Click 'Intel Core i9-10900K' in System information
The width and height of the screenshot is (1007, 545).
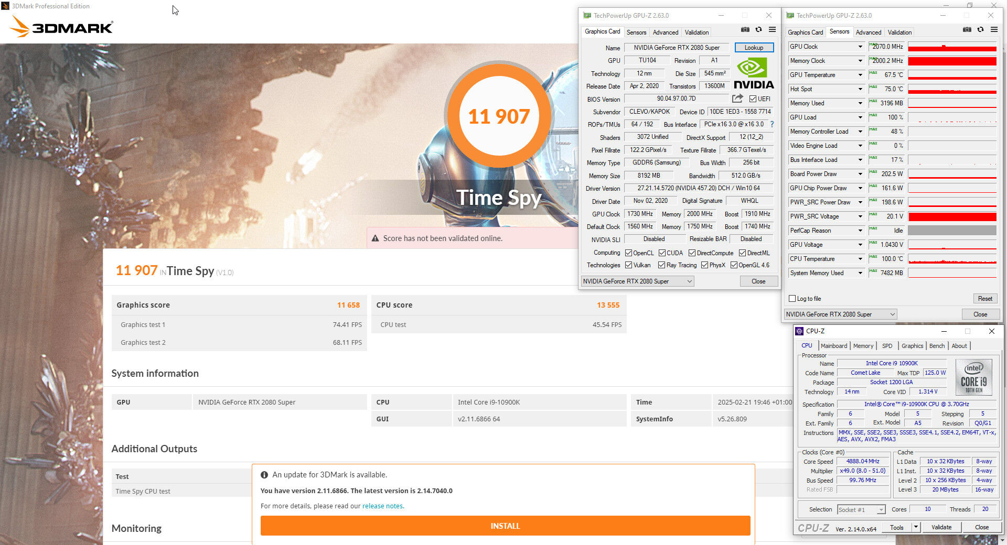[x=489, y=402]
